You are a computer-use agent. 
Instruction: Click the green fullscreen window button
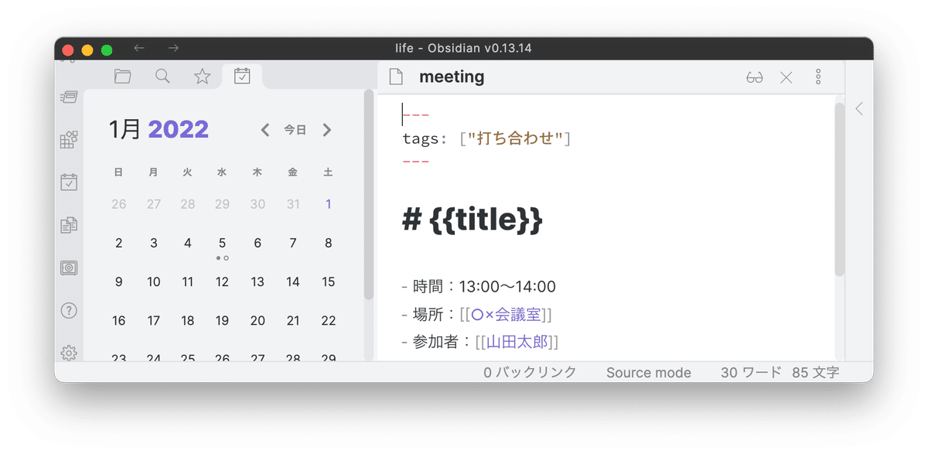coord(107,49)
